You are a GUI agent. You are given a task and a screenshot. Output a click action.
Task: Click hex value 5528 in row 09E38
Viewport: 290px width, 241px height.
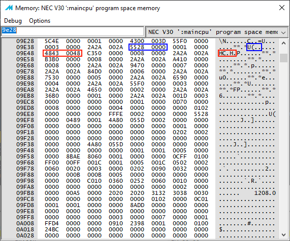(x=137, y=47)
